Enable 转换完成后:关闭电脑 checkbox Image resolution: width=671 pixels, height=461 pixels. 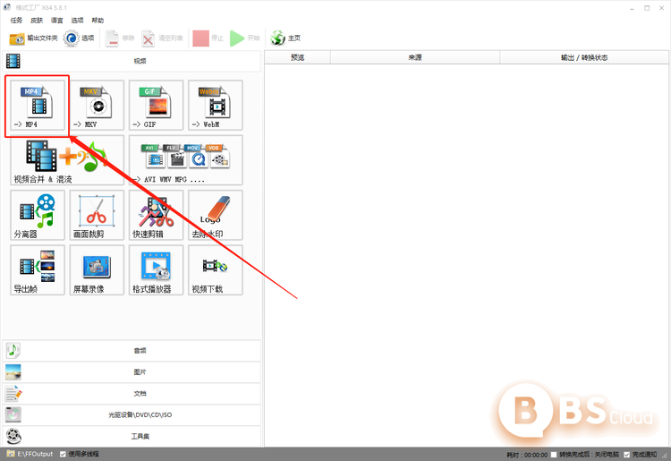tap(554, 455)
